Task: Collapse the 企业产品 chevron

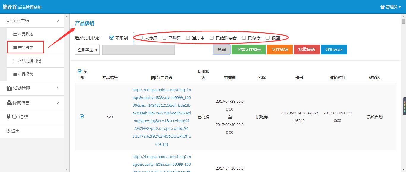Action: click(x=58, y=20)
